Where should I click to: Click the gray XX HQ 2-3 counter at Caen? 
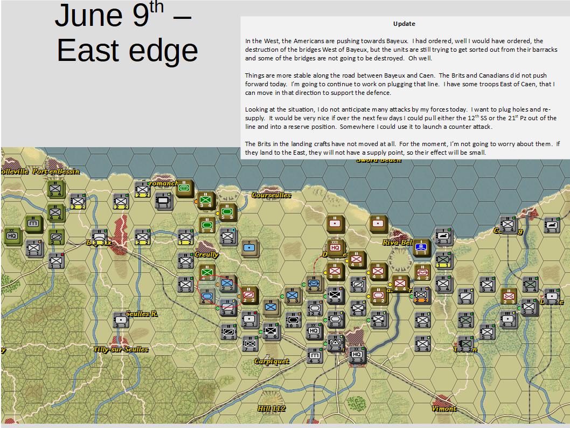(357, 355)
